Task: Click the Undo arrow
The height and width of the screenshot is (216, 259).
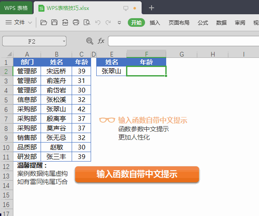Action: [98, 22]
